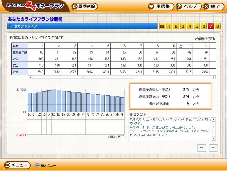The height and width of the screenshot is (171, 227).
Task: Select the highlighted page 7 tab
Action: click(211, 26)
